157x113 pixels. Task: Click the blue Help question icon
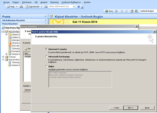point(79,7)
